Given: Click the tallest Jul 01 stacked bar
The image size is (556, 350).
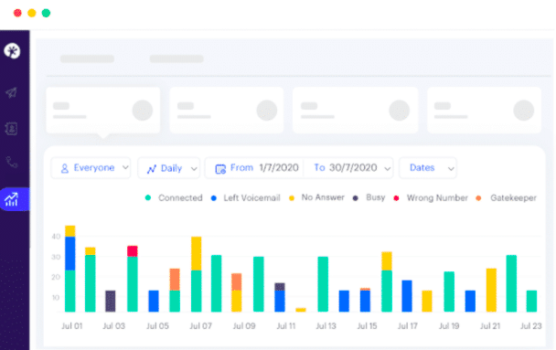Looking at the screenshot, I should (x=70, y=269).
